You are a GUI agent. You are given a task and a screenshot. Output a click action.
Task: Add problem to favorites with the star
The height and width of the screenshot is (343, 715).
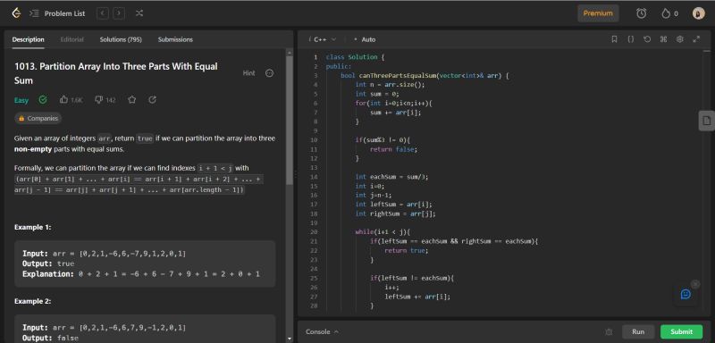pos(131,99)
